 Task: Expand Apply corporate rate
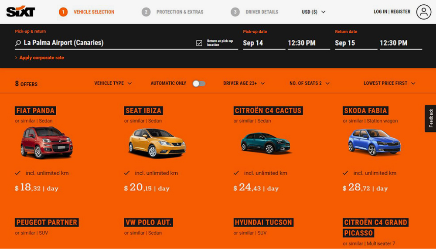pos(40,58)
